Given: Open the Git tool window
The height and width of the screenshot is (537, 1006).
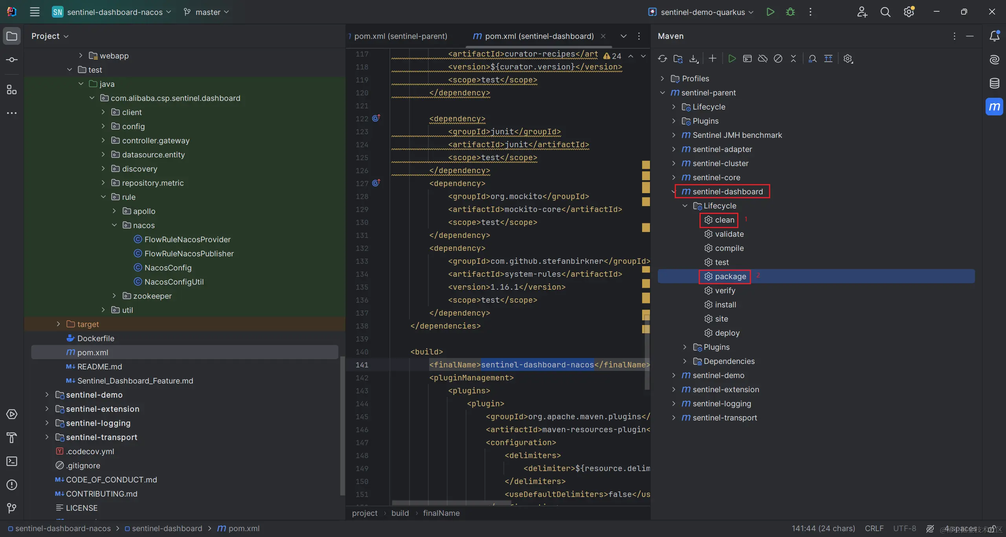Looking at the screenshot, I should point(12,508).
